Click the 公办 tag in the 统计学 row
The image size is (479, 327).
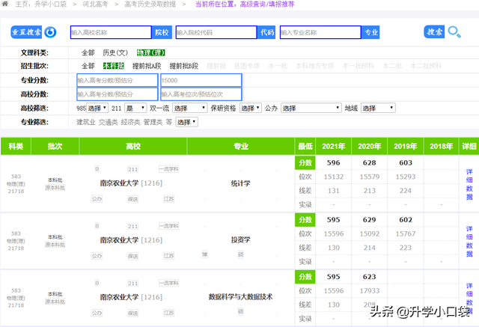97,199
